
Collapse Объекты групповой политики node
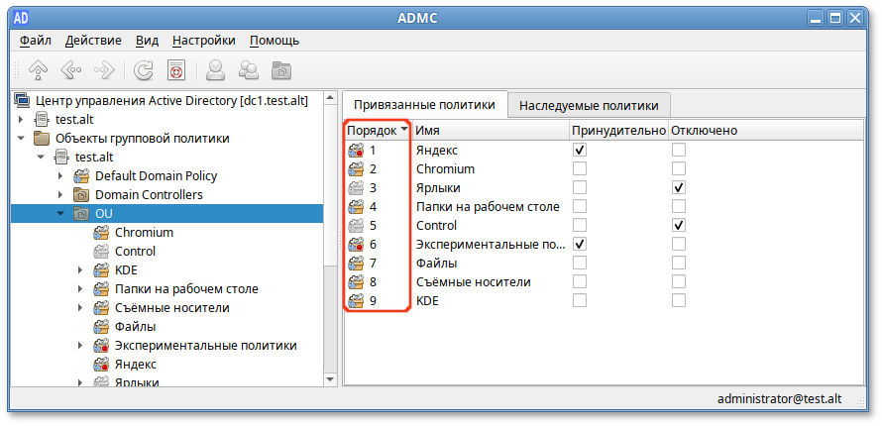22,139
